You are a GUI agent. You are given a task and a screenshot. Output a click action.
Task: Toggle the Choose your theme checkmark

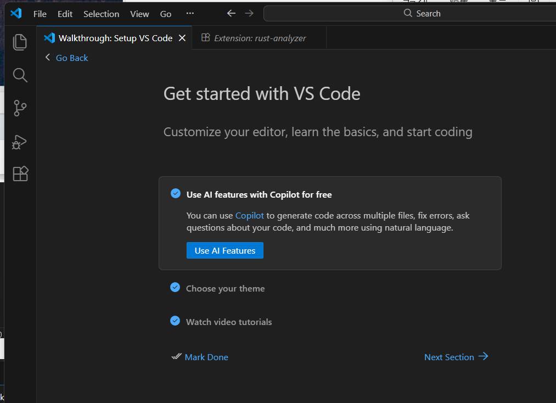(x=175, y=287)
